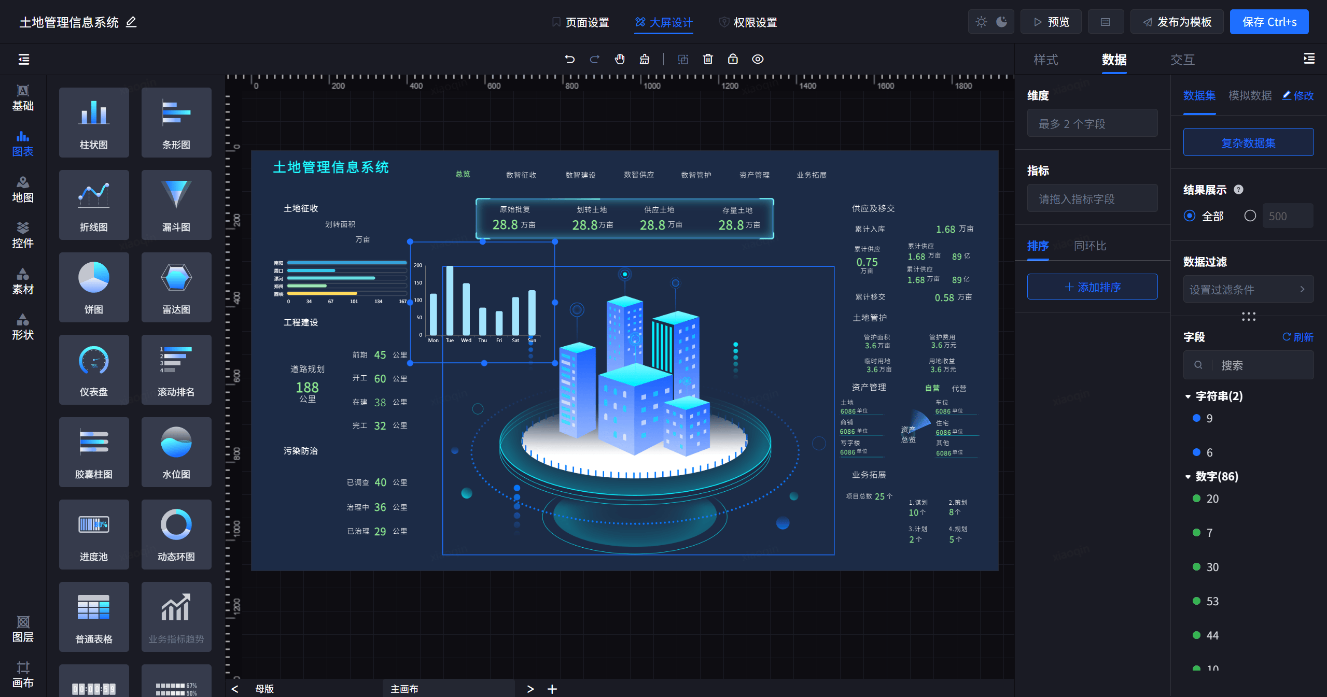Add a 普通表格 component
This screenshot has height=697, width=1327.
click(94, 617)
